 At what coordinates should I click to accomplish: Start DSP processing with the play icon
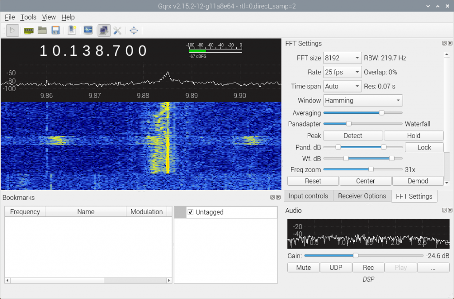coord(12,30)
